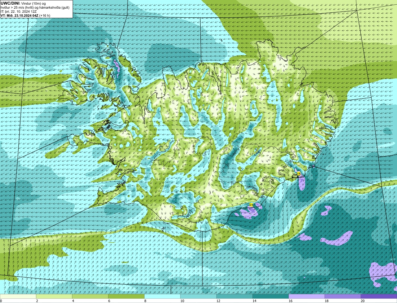
Task: Click the legend scale label '20'
Action: [363, 301]
